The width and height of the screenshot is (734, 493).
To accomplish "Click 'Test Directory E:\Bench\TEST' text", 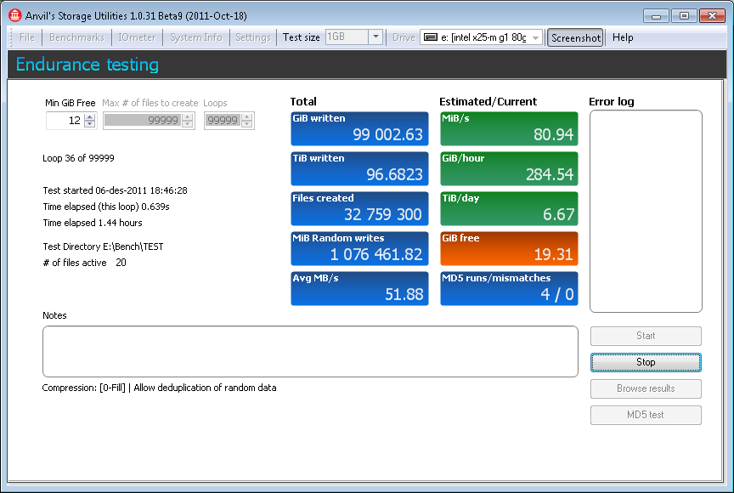I will click(x=103, y=246).
